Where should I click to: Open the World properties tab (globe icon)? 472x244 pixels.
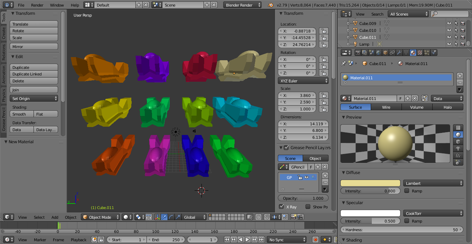[378, 53]
